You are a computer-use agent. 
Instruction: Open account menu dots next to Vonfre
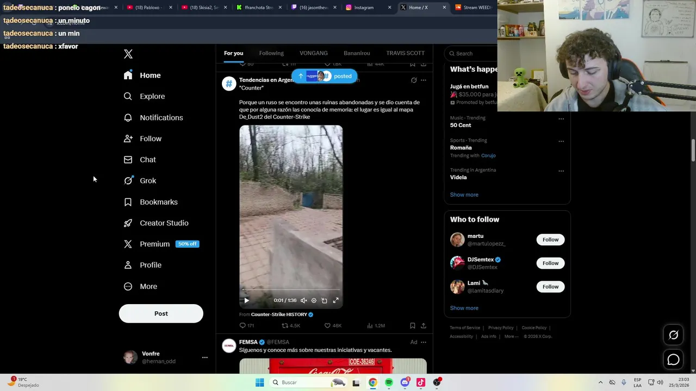point(205,357)
